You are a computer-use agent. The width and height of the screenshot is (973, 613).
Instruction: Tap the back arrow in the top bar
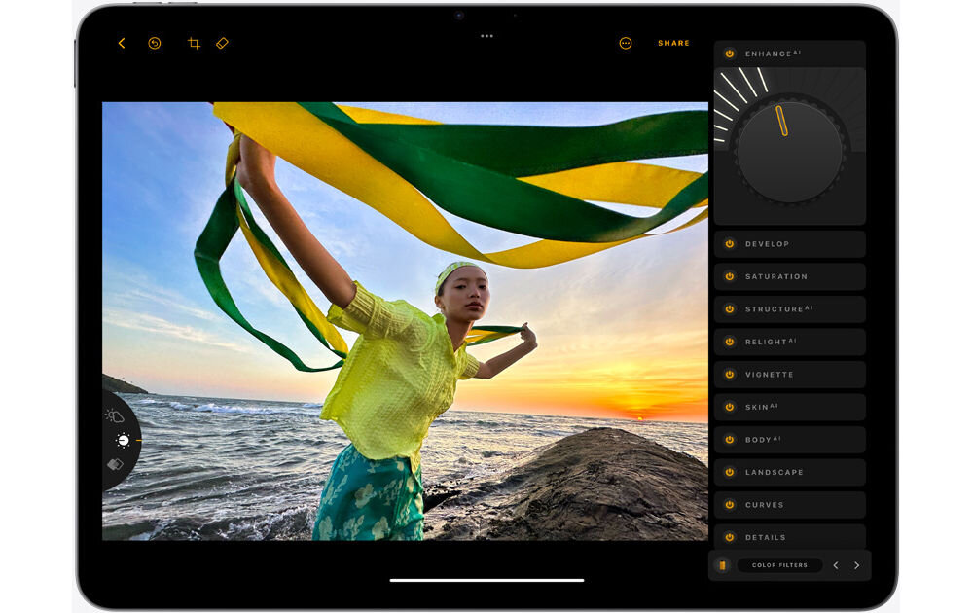click(x=122, y=43)
